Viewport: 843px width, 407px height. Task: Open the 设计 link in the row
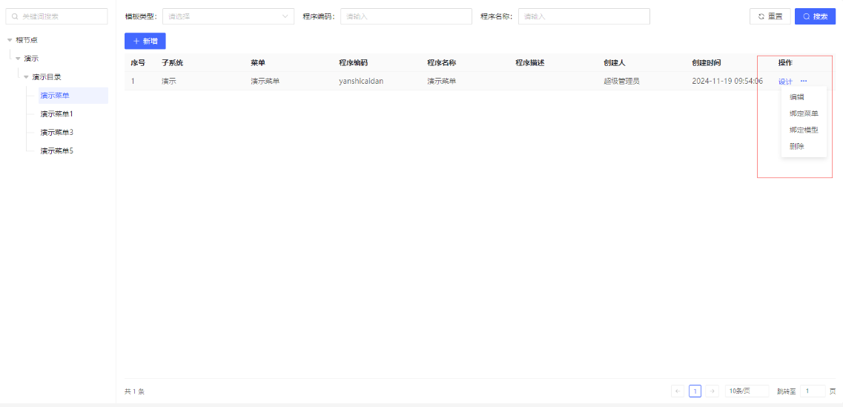pyautogui.click(x=785, y=82)
